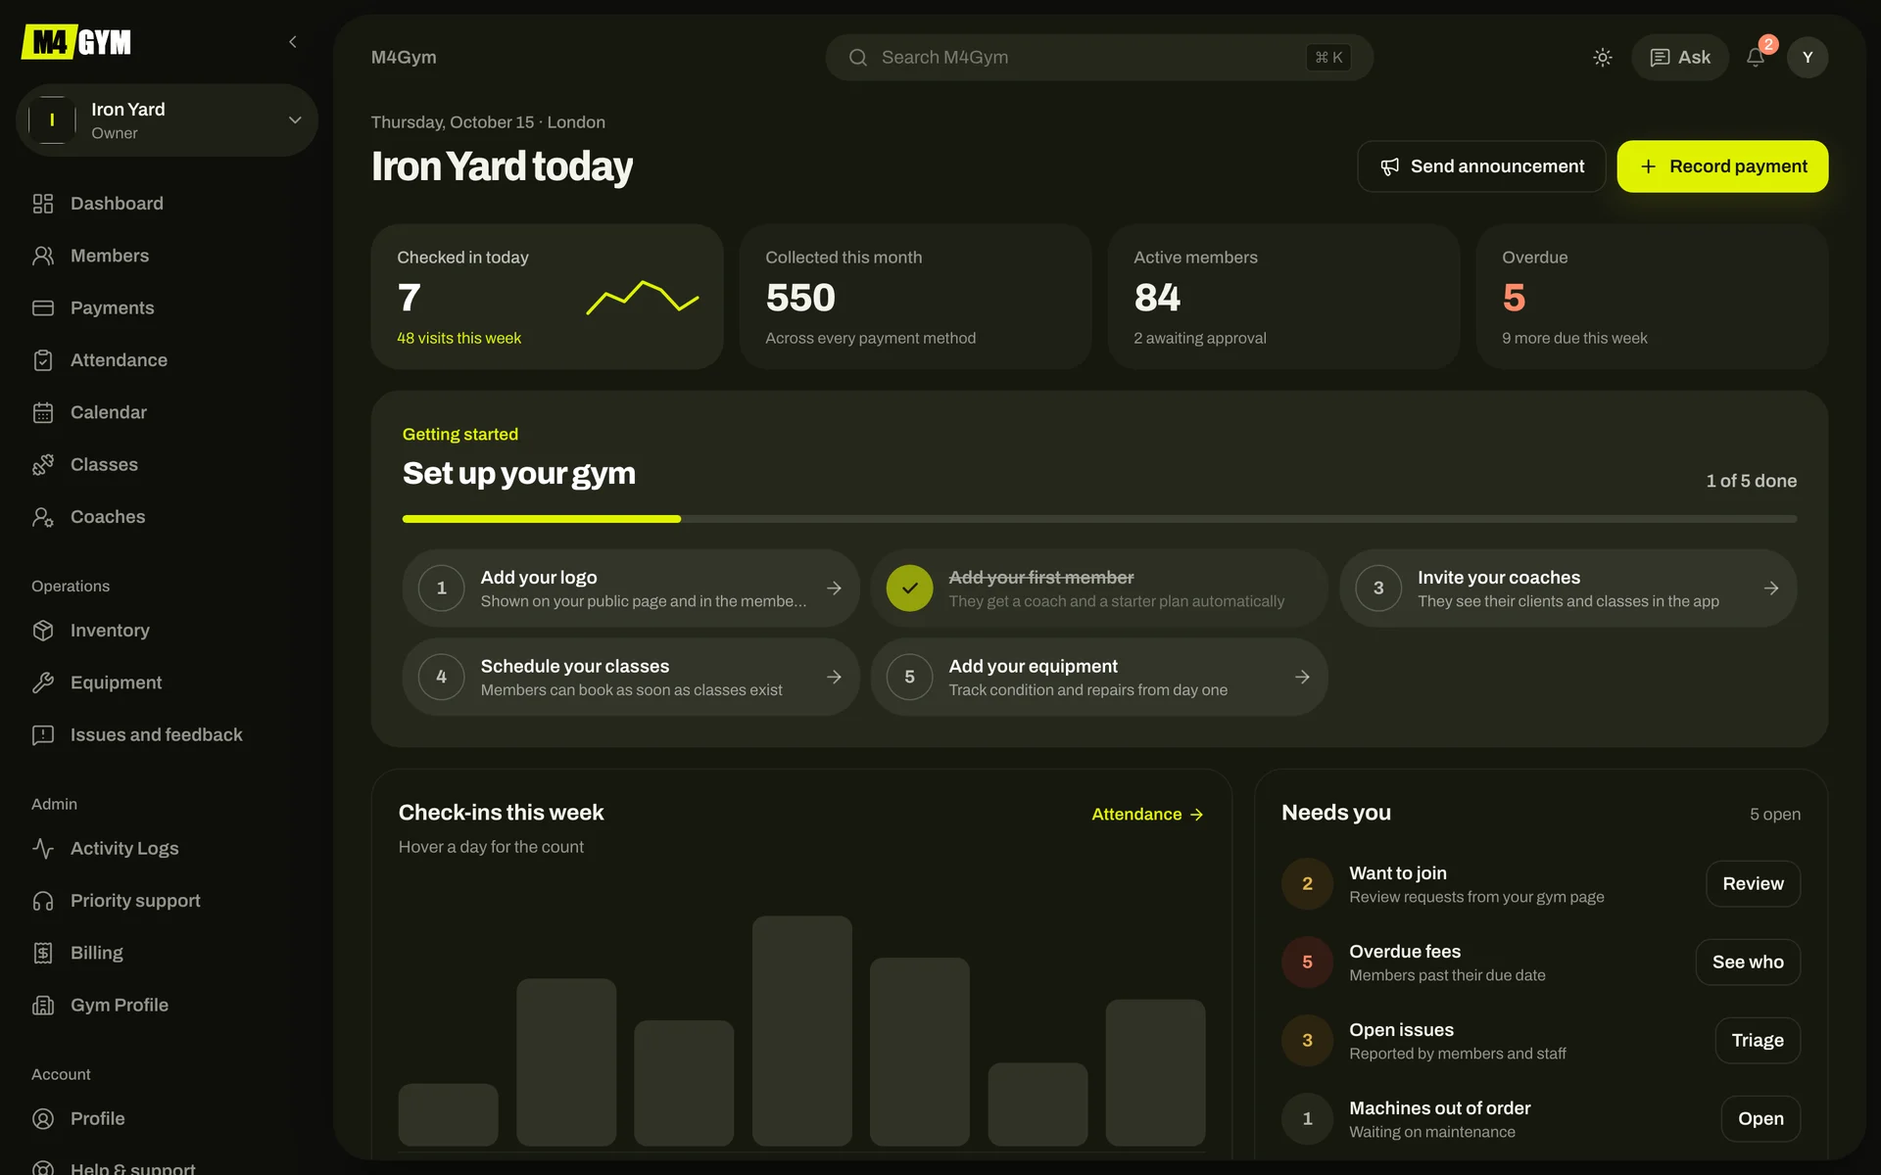1881x1175 pixels.
Task: Click the Payments card icon
Action: tap(43, 307)
